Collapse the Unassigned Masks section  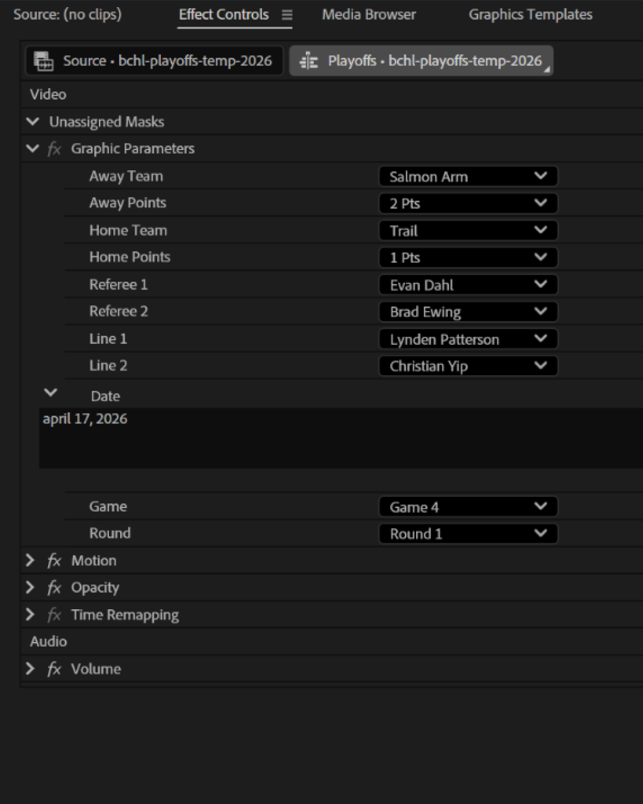pos(33,121)
